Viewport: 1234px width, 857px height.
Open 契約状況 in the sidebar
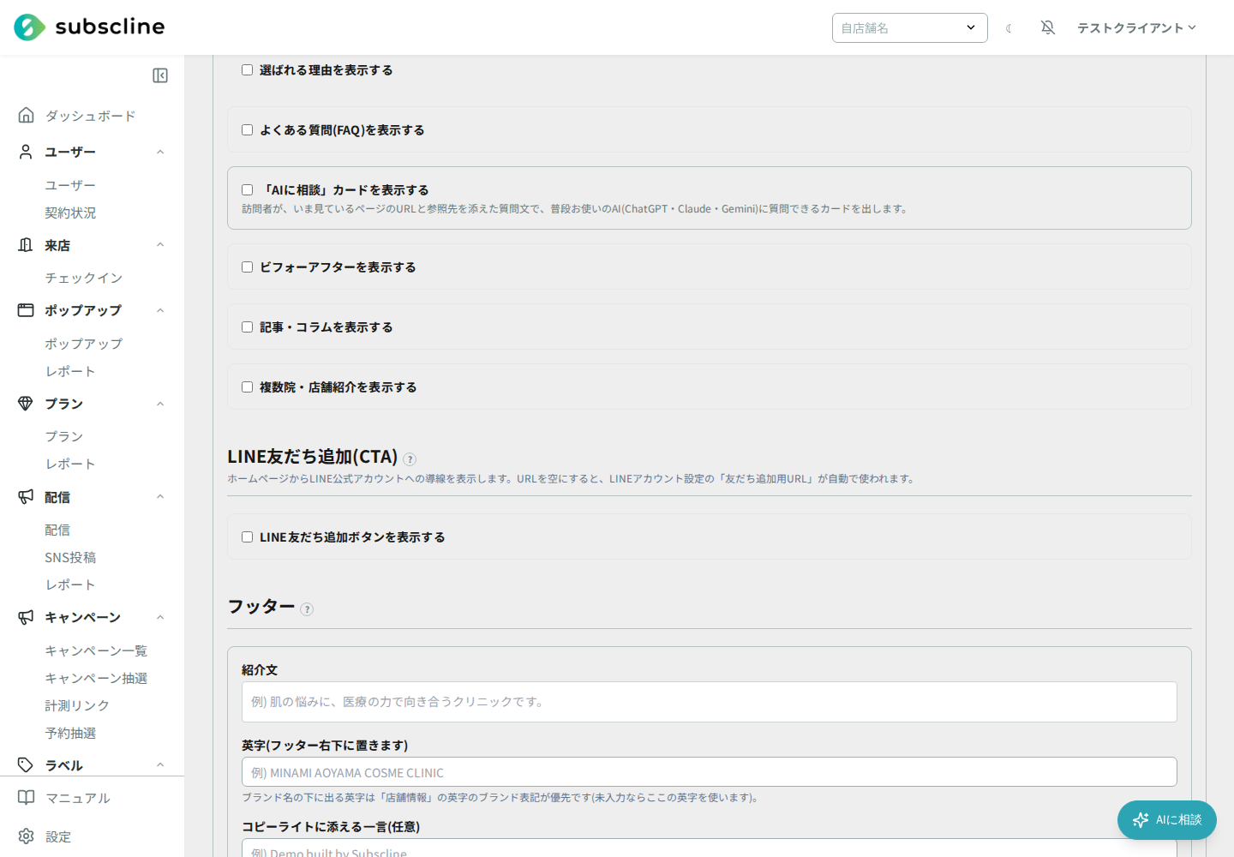(70, 213)
